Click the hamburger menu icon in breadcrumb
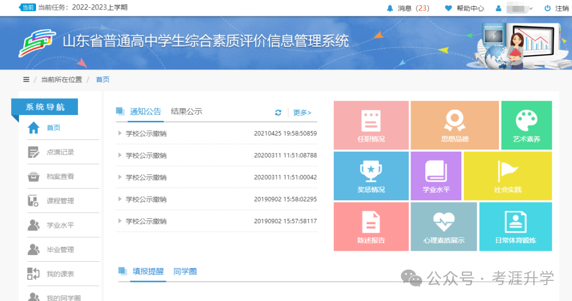 click(26, 79)
